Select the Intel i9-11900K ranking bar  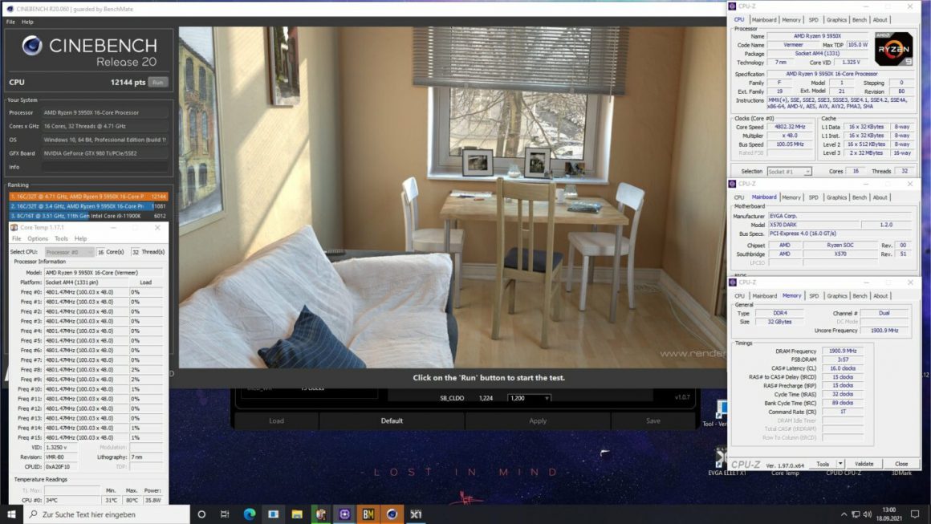click(88, 216)
